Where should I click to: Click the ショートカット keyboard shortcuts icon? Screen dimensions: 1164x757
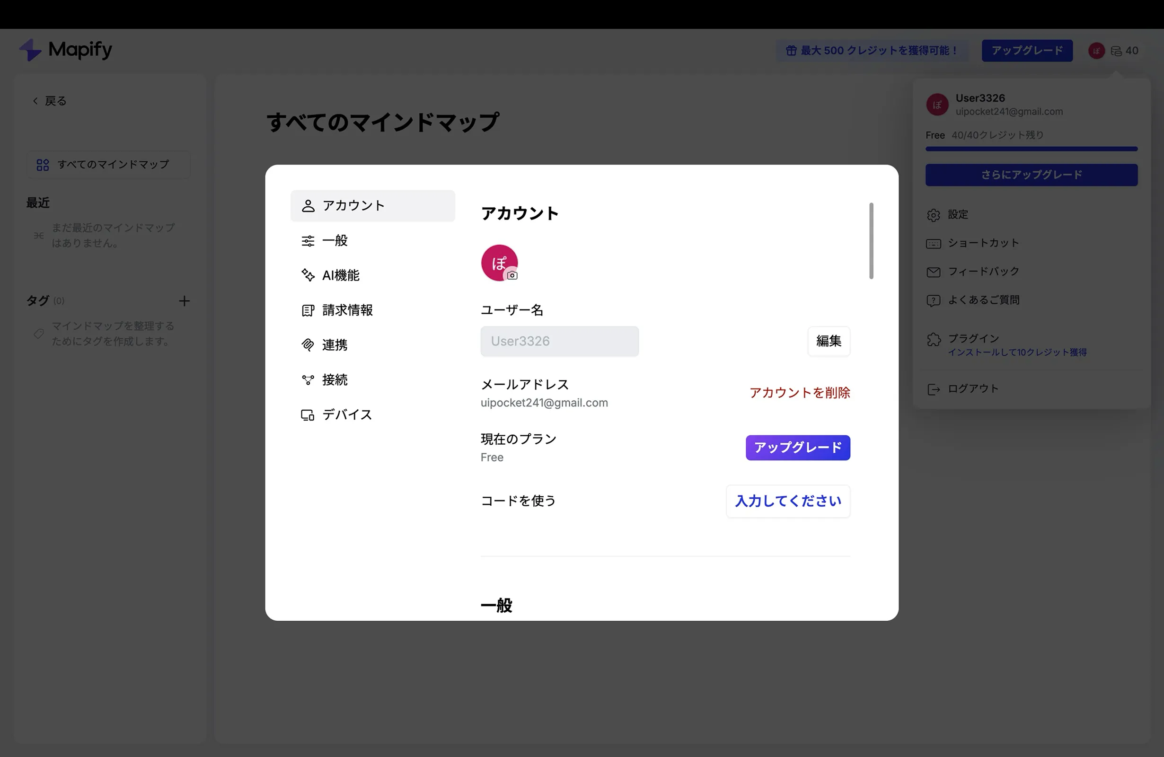(934, 243)
